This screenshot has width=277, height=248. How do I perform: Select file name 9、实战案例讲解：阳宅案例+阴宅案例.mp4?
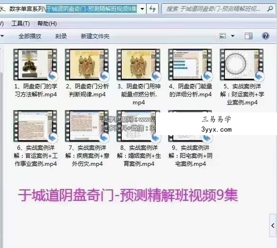[190, 155]
